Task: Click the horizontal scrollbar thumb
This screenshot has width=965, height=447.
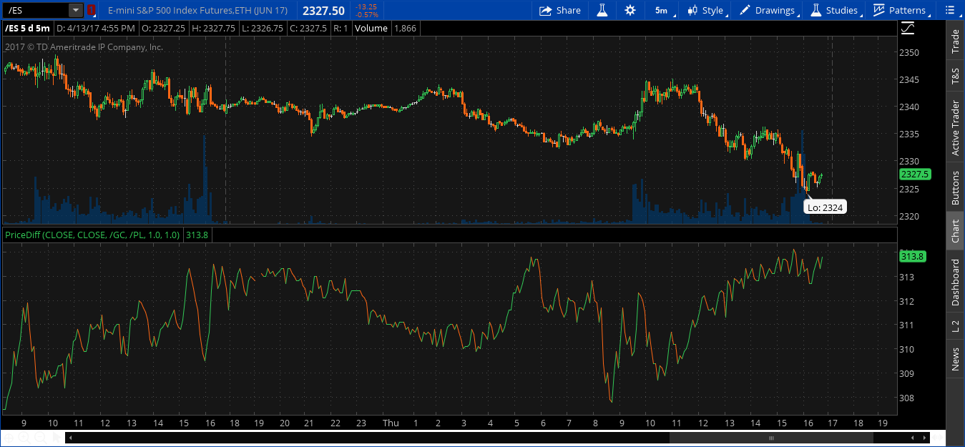Action: click(x=771, y=438)
